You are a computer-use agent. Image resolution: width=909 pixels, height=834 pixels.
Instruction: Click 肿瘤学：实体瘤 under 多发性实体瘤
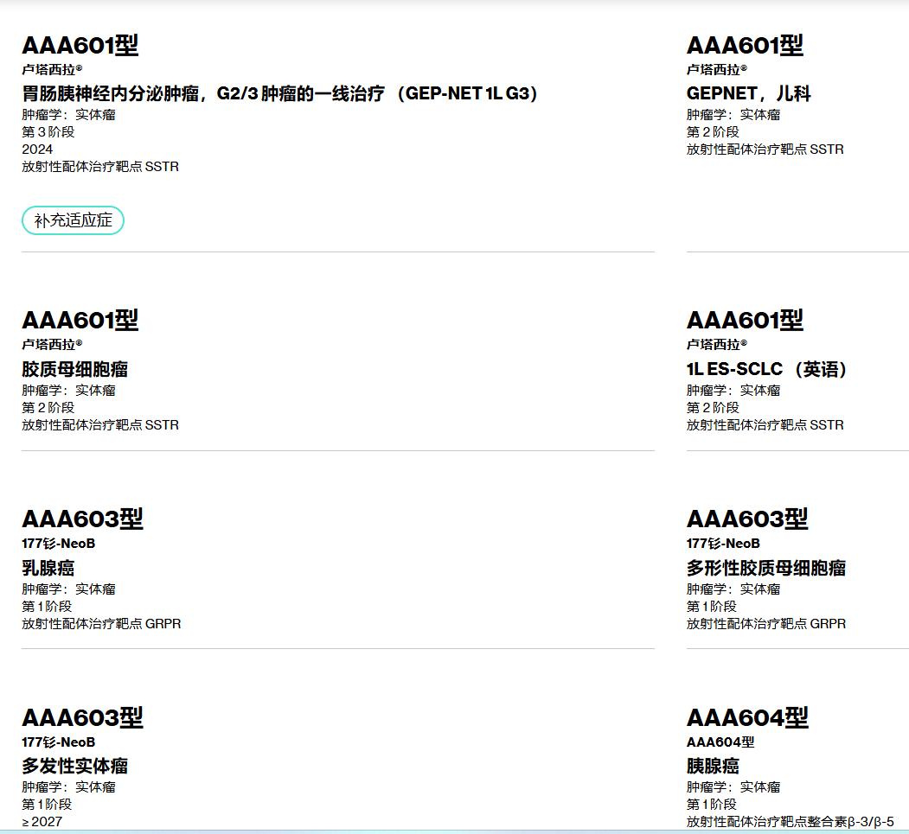pyautogui.click(x=69, y=787)
